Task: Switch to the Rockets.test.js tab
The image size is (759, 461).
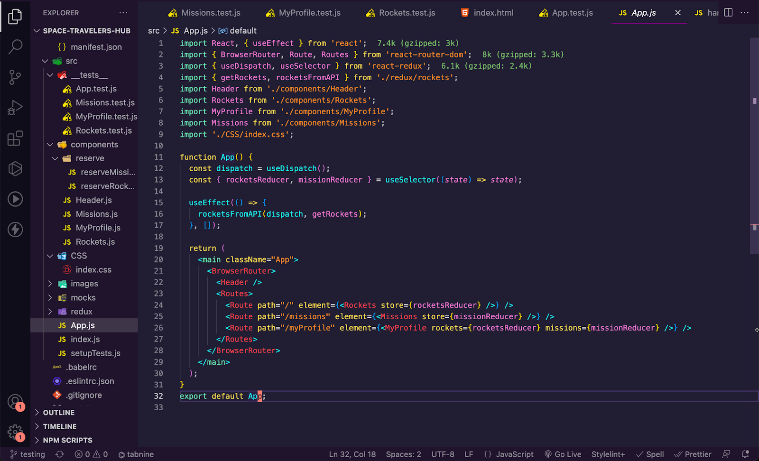Action: [x=407, y=13]
